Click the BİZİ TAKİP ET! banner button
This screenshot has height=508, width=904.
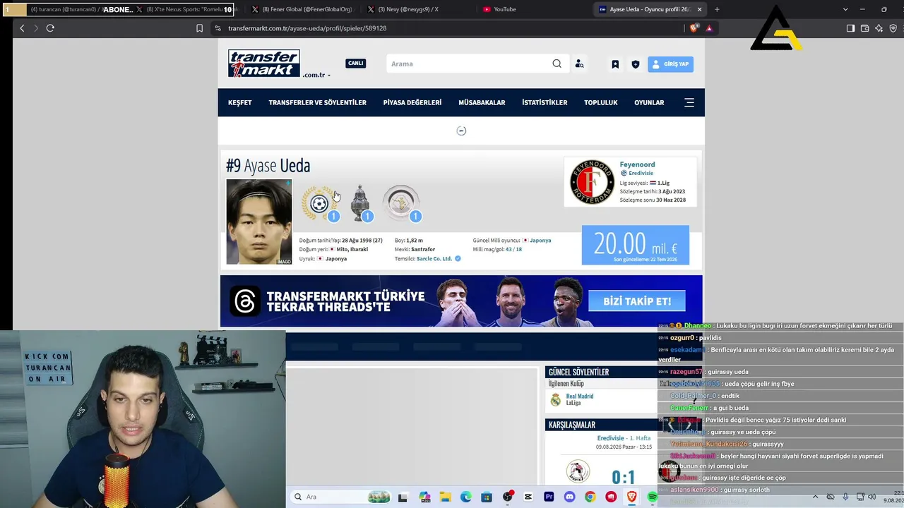tap(637, 301)
